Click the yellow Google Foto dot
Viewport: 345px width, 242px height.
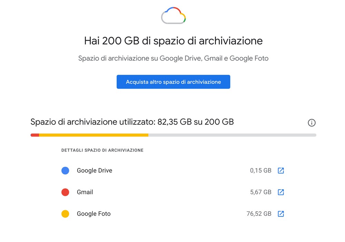65,214
